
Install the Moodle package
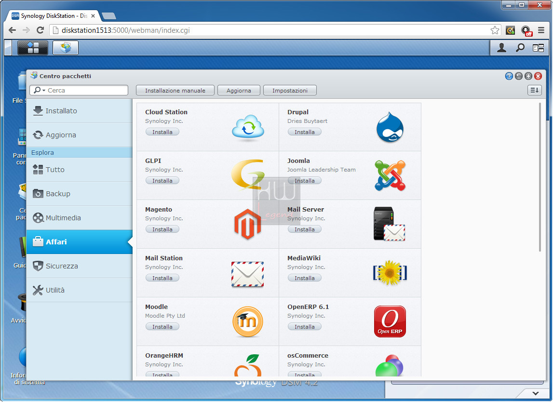(162, 326)
